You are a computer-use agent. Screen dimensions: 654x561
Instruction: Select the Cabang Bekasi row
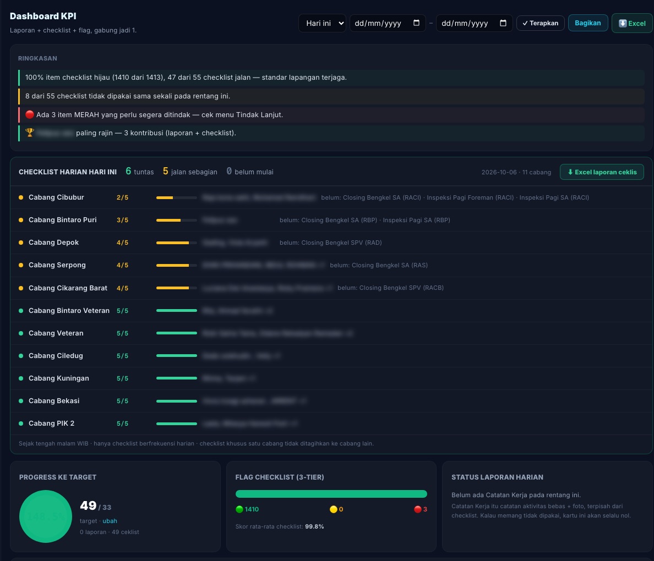[331, 400]
